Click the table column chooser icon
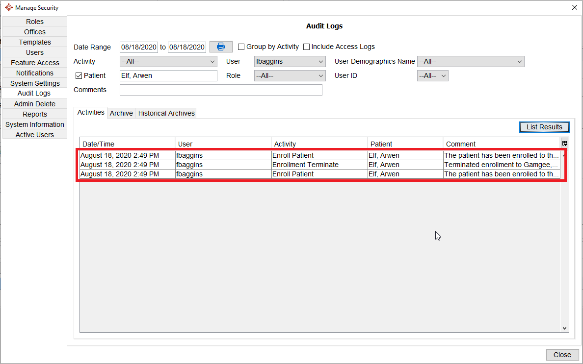This screenshot has height=364, width=583. point(564,144)
